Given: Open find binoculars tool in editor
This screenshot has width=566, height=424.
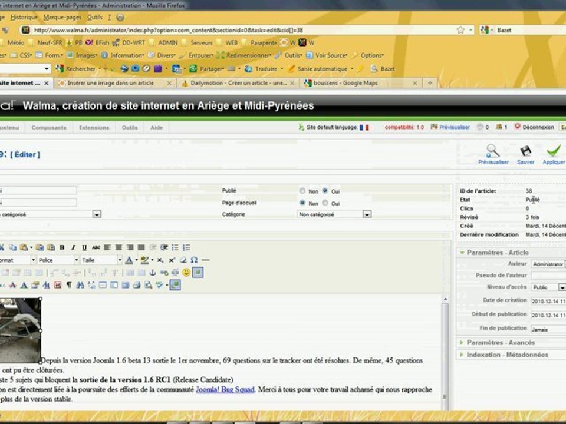Looking at the screenshot, I should (80, 285).
